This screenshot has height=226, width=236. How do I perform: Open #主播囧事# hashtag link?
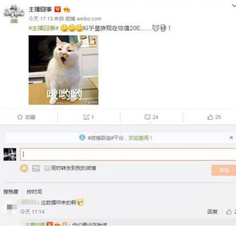tap(43, 28)
